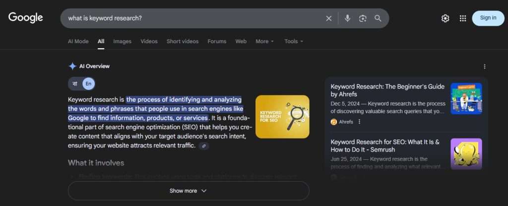Switch to the Images tab
This screenshot has width=508, height=206.
click(x=122, y=41)
